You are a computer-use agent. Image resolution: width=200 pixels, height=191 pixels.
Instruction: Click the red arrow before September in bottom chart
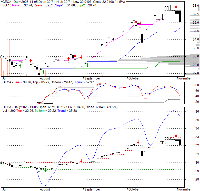(x=81, y=161)
